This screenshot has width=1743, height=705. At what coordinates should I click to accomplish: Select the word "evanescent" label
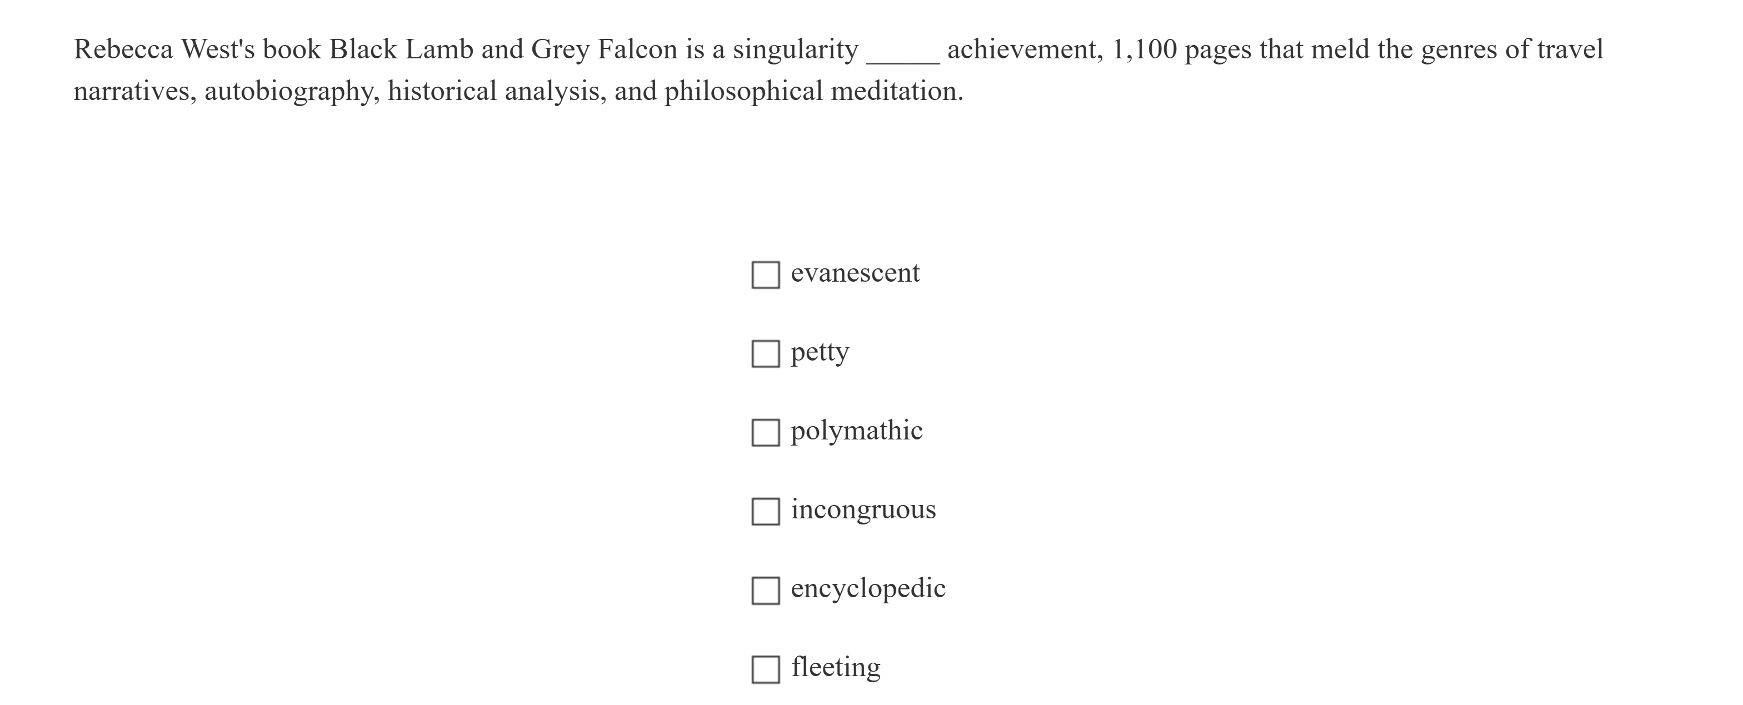coord(855,272)
